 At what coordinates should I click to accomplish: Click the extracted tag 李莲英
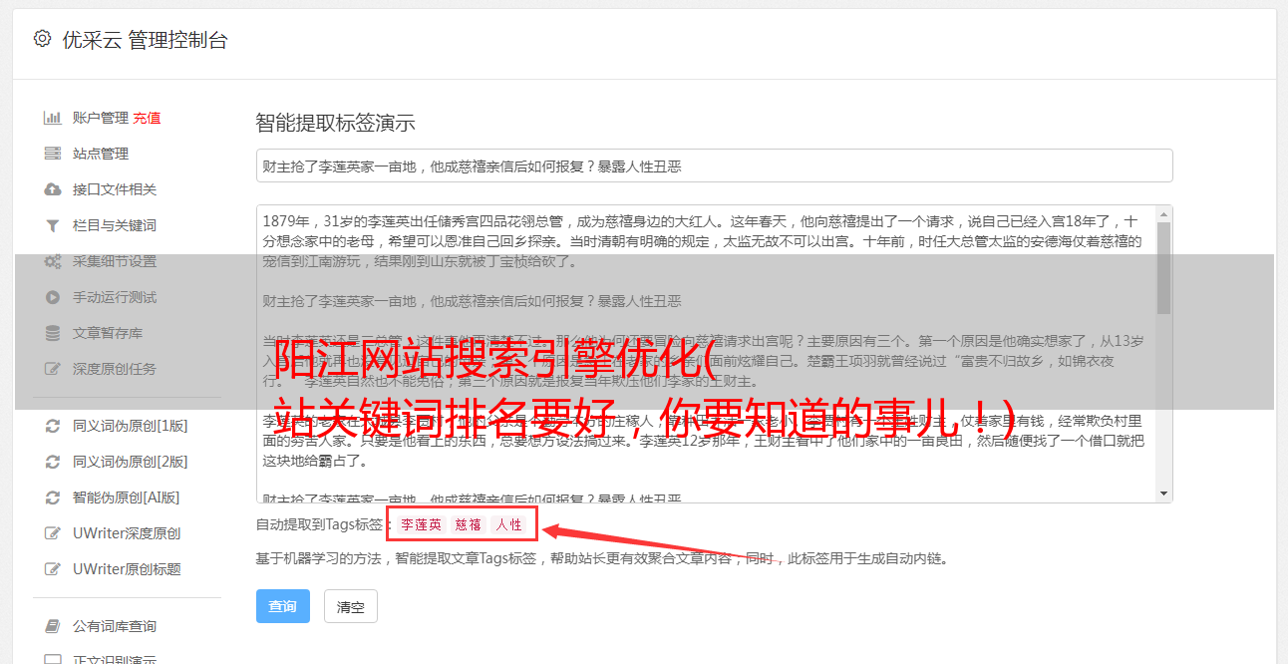point(421,524)
